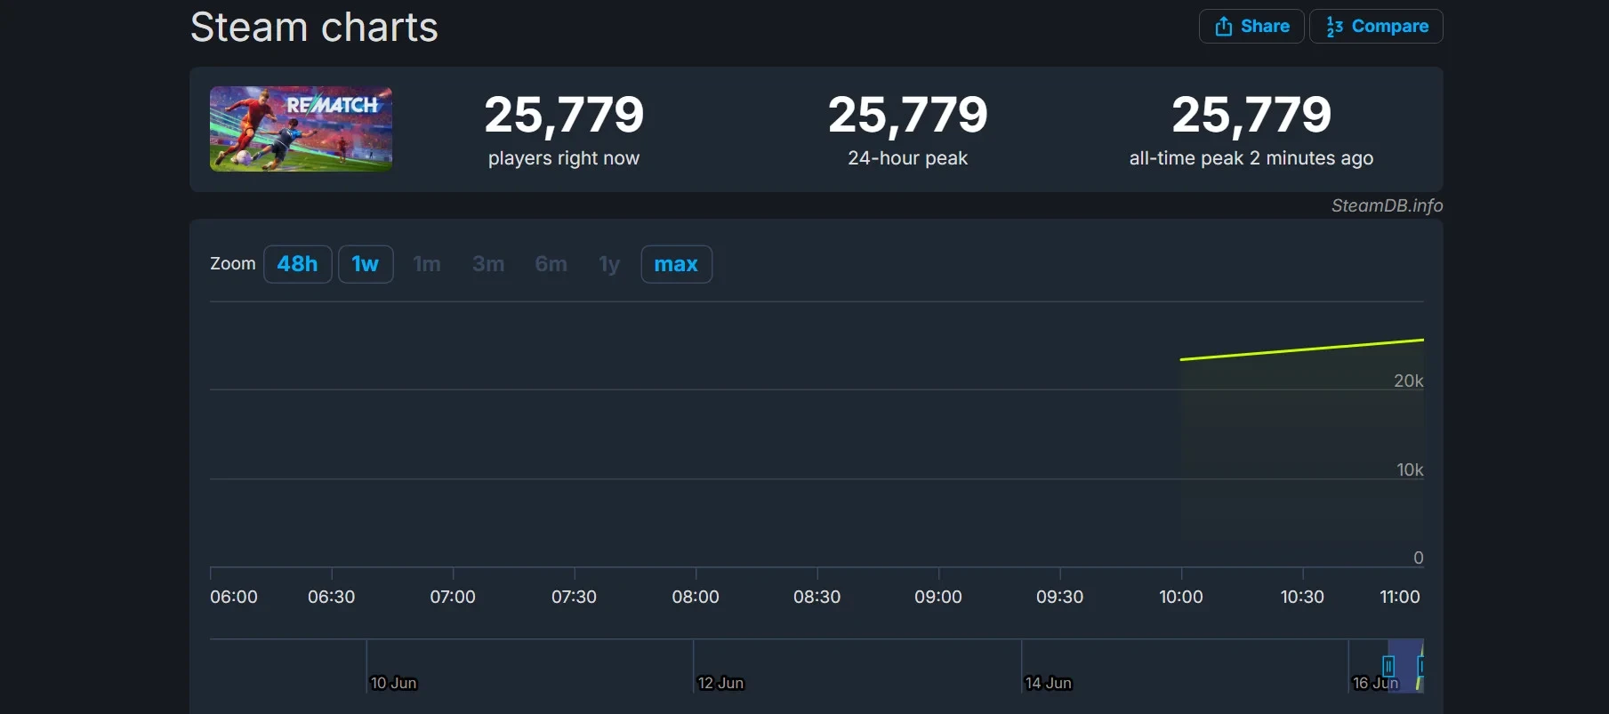This screenshot has width=1609, height=714.
Task: Select the 48h zoom range
Action: (297, 264)
